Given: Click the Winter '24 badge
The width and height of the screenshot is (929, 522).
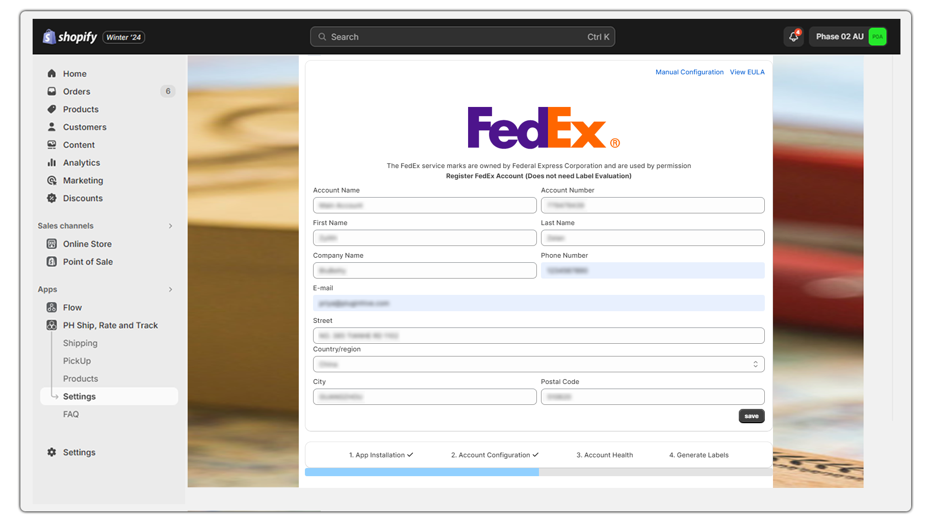Looking at the screenshot, I should tap(124, 37).
